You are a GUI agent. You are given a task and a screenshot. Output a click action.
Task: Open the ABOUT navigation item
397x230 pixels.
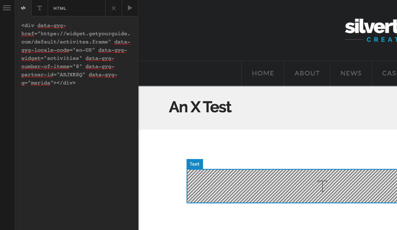click(307, 73)
